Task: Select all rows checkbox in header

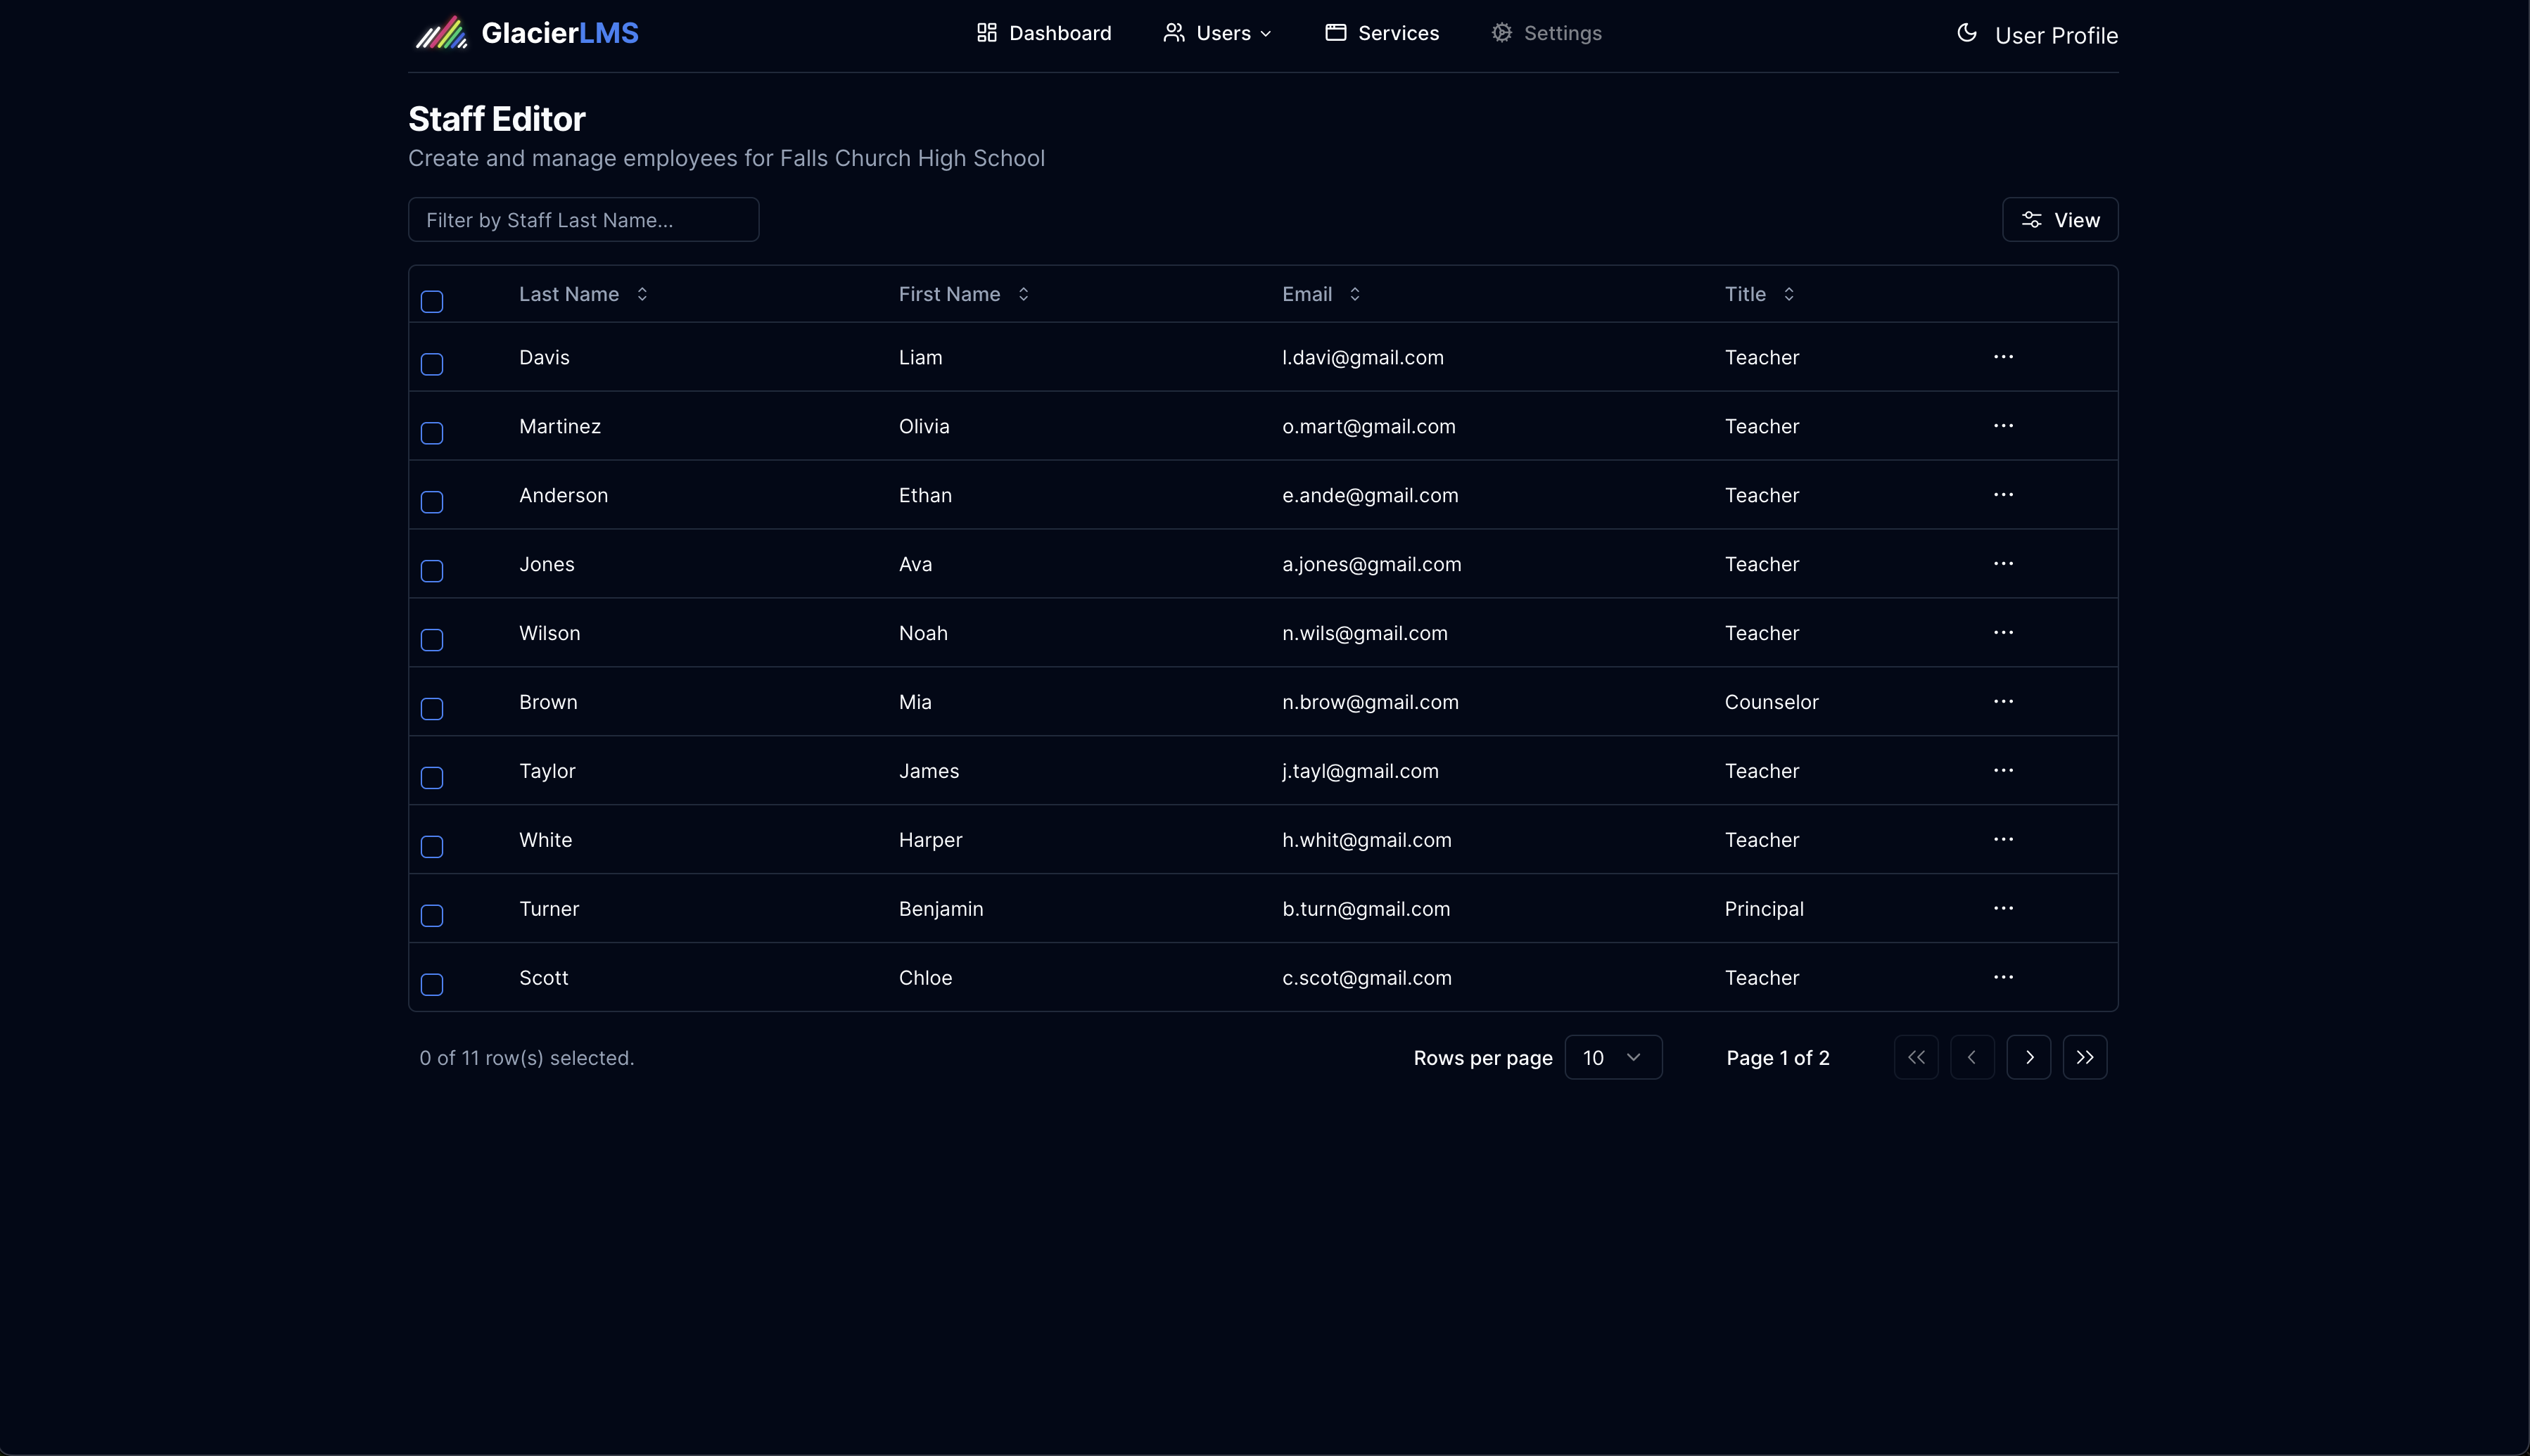Action: 432,302
